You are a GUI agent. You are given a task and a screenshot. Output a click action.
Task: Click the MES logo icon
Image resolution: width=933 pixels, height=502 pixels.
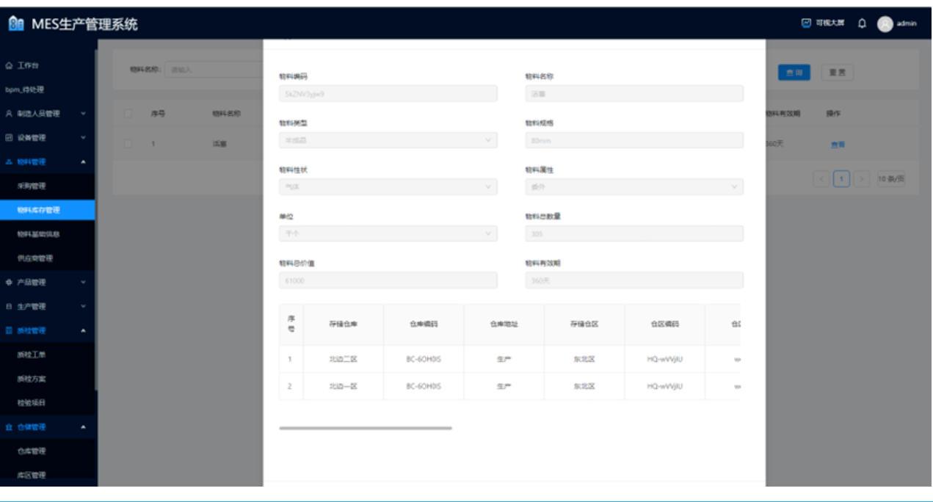[x=16, y=24]
